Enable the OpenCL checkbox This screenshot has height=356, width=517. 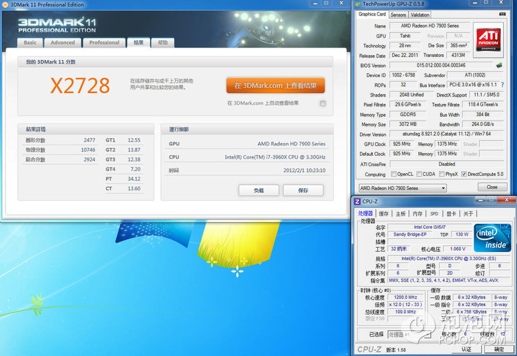pos(394,174)
